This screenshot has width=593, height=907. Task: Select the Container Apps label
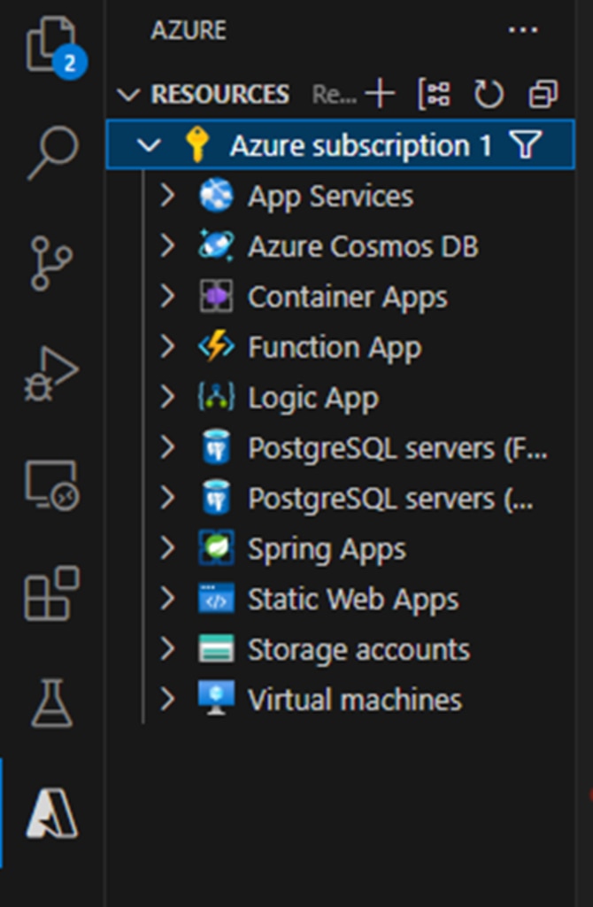click(347, 298)
